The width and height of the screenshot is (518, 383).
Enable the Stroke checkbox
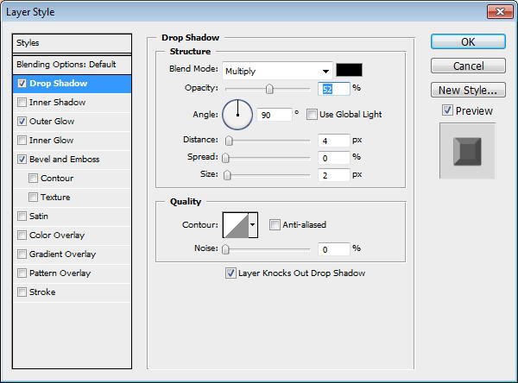[22, 292]
